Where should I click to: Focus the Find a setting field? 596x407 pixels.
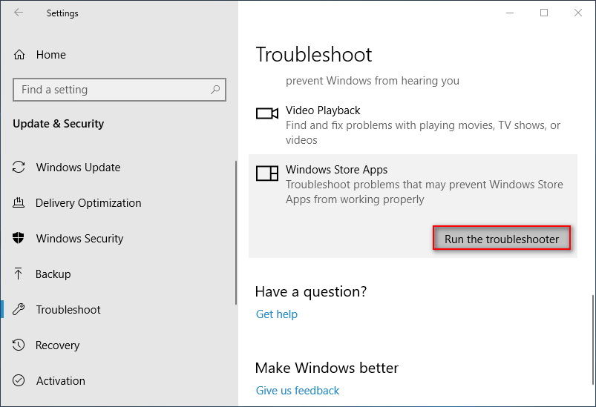pyautogui.click(x=119, y=90)
